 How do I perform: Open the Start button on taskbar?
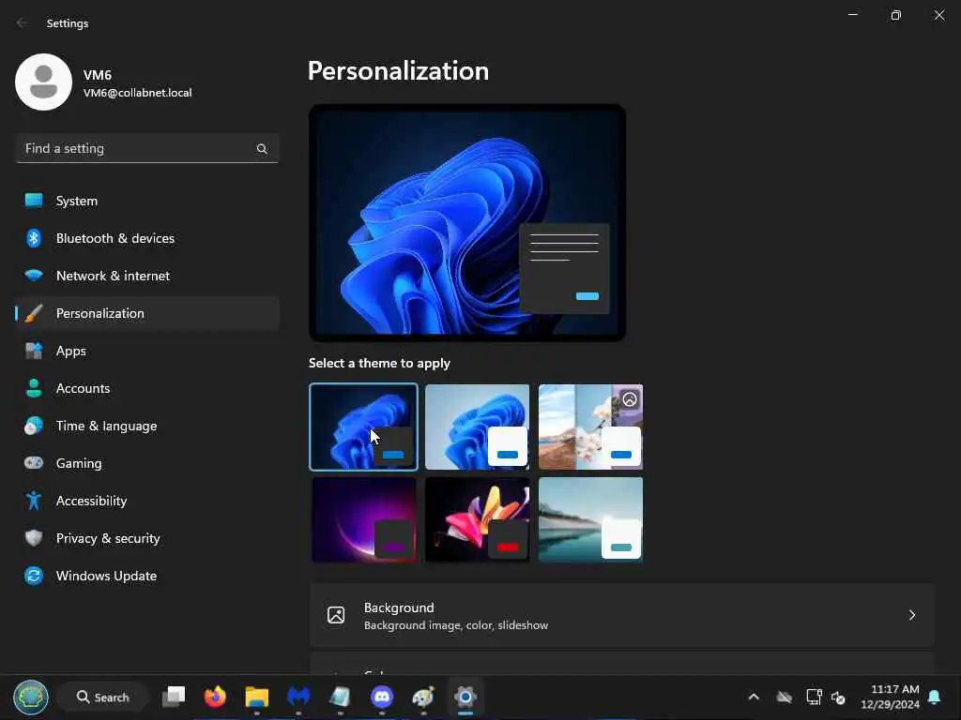(x=31, y=697)
